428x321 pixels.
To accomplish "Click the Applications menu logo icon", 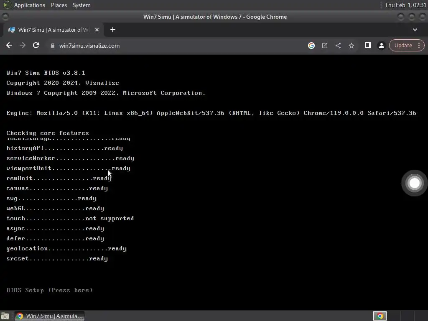I will [7, 5].
